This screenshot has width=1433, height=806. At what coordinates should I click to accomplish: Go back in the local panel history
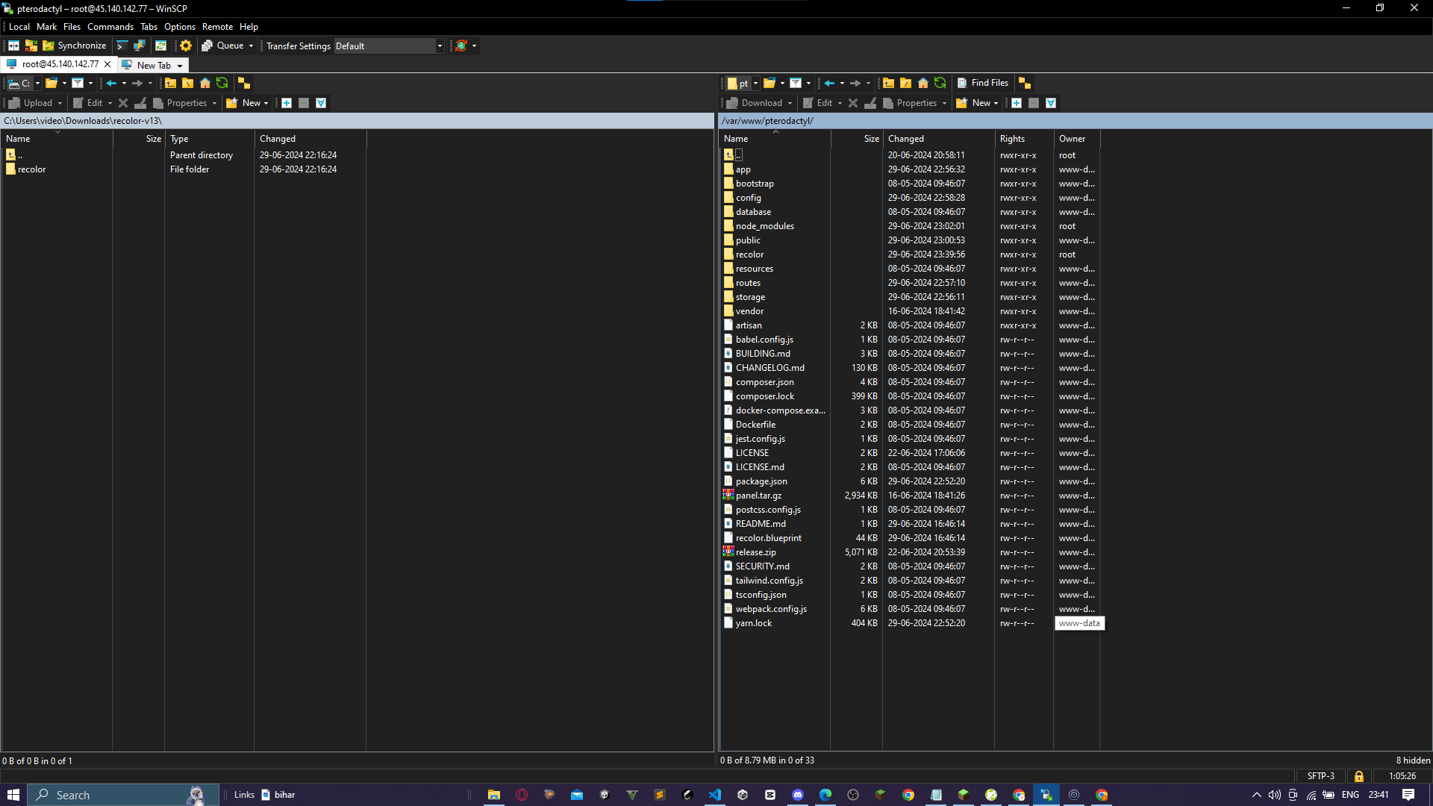(111, 83)
